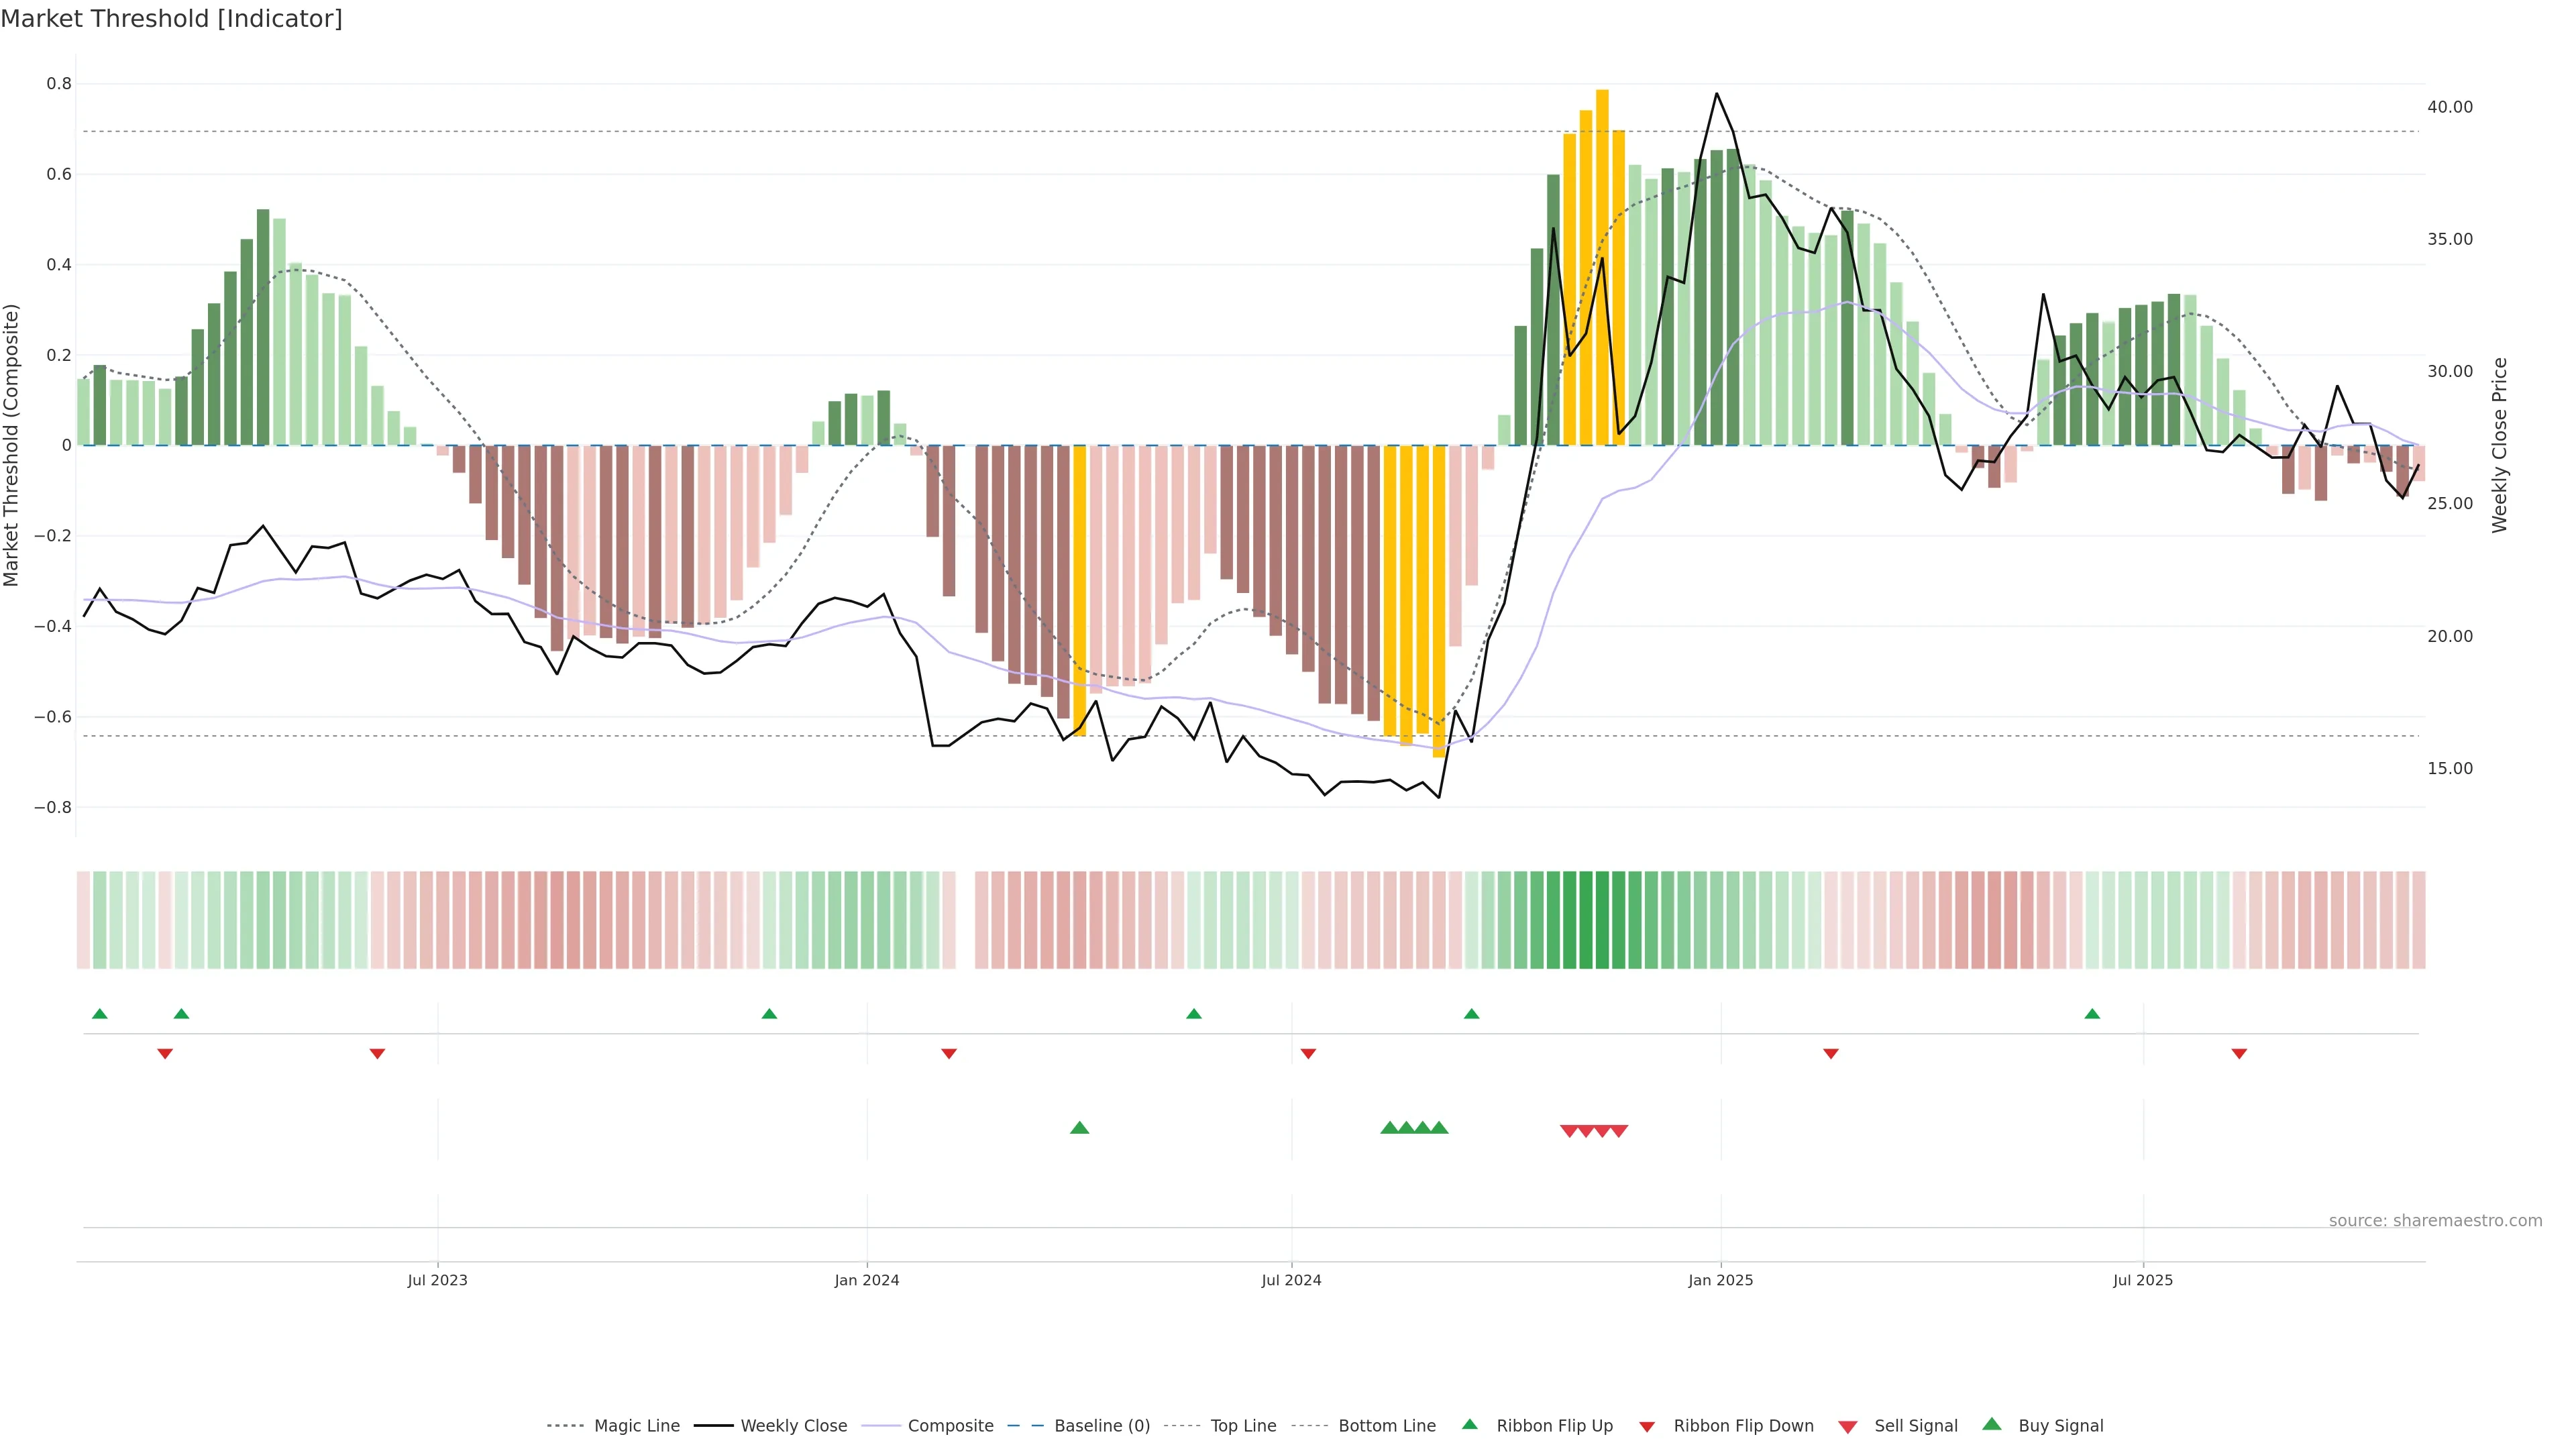The height and width of the screenshot is (1449, 2576).
Task: Click the Sell Signal legend item
Action: pyautogui.click(x=1915, y=1426)
